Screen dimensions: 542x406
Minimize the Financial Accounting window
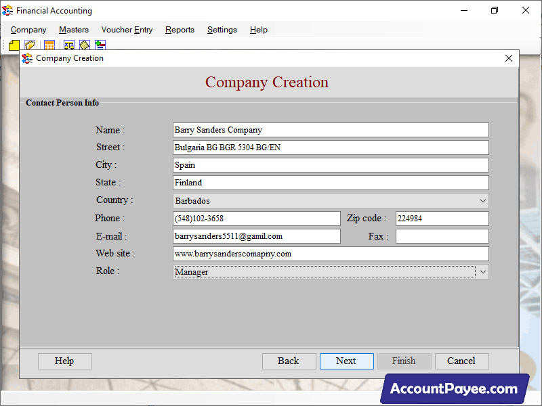(464, 10)
